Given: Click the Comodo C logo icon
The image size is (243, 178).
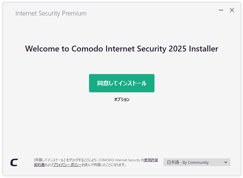Looking at the screenshot, I should tap(14, 162).
